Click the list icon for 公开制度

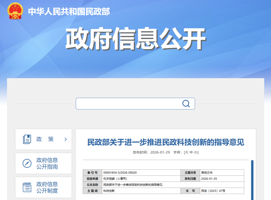[x=27, y=187]
